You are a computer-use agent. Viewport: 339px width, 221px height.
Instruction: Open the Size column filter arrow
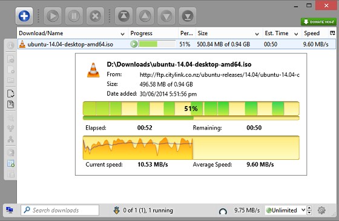257,34
